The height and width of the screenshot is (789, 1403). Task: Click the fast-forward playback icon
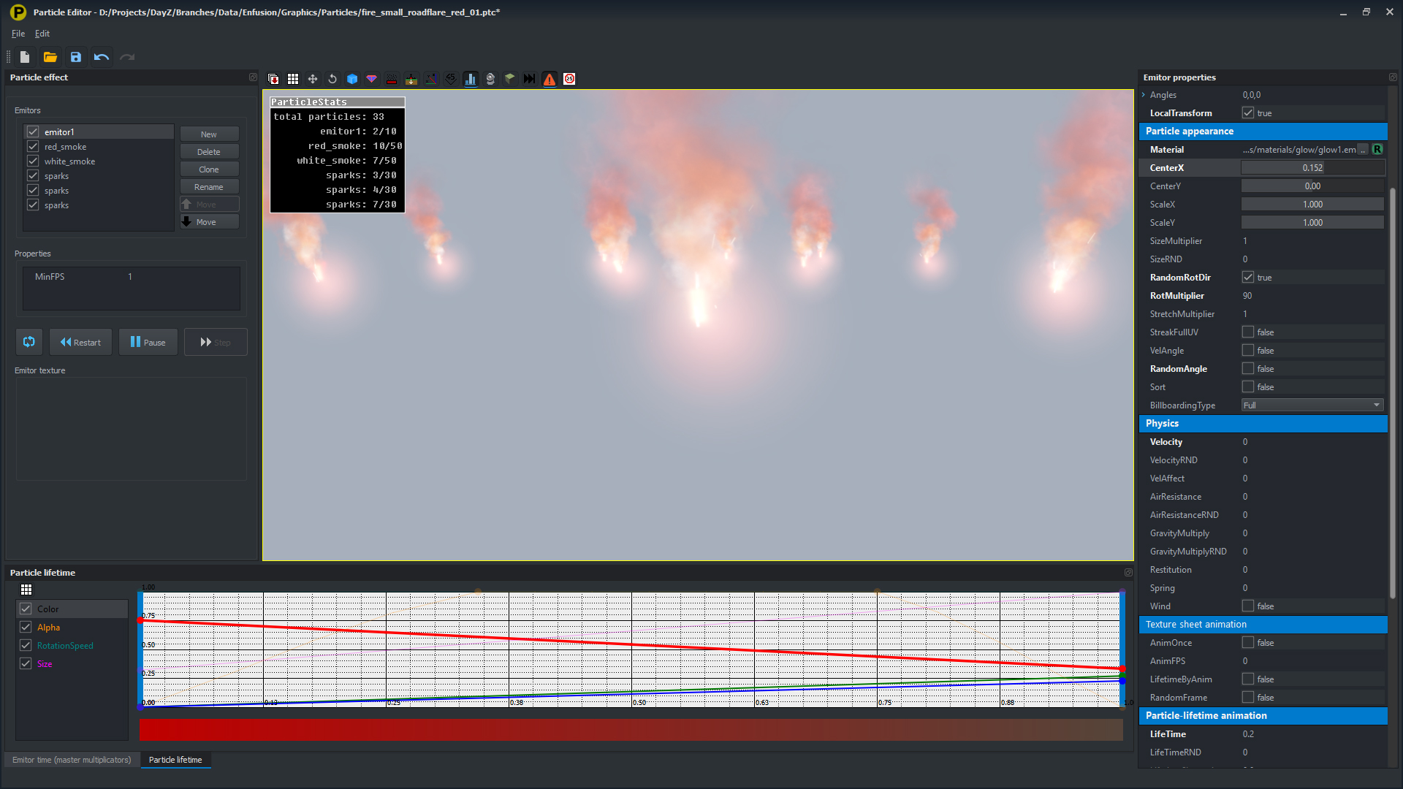(205, 341)
